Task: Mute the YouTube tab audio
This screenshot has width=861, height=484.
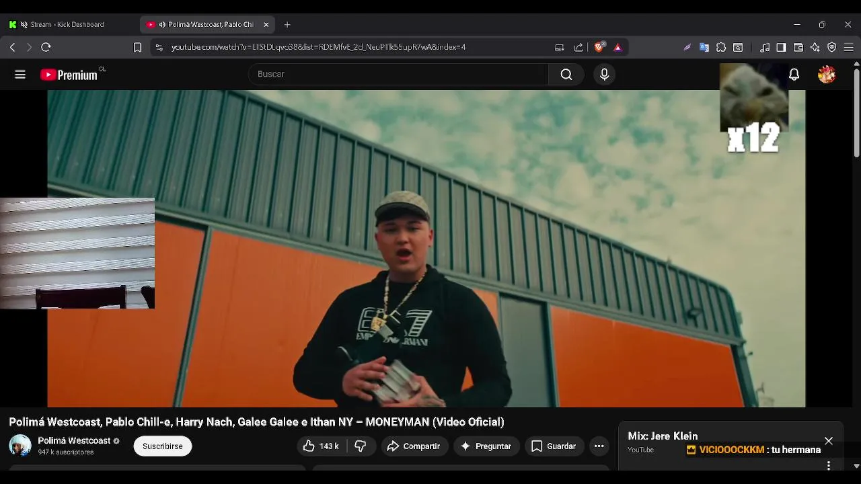Action: [x=162, y=25]
